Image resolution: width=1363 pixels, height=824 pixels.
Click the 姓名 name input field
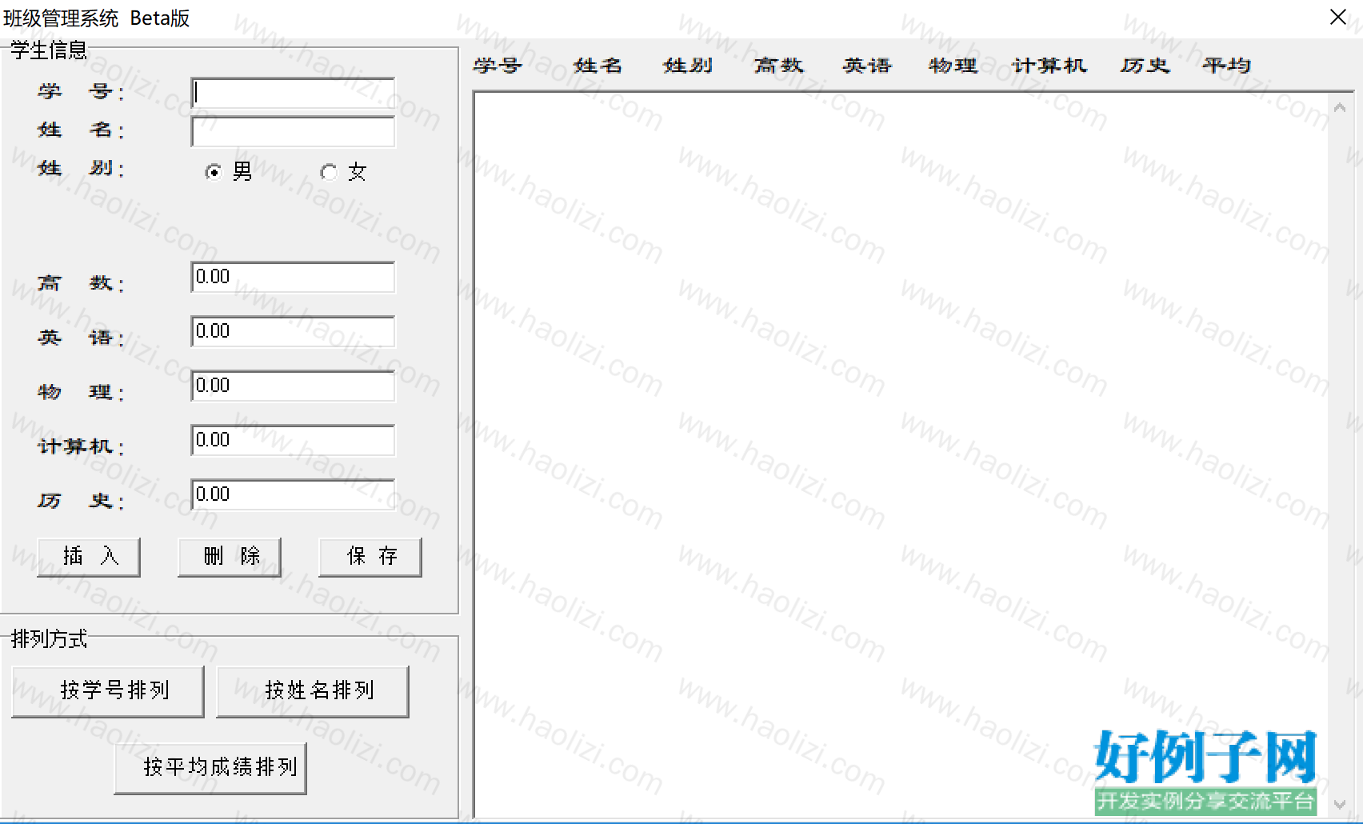pos(293,132)
